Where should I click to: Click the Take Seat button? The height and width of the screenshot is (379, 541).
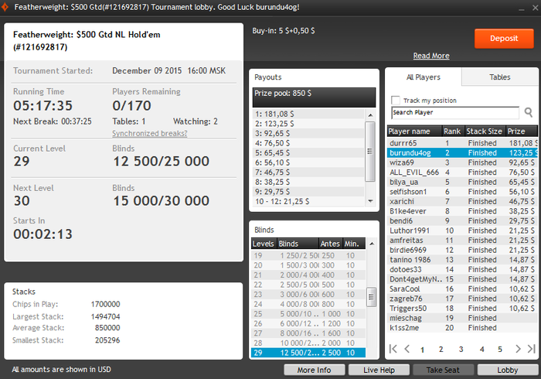click(443, 370)
